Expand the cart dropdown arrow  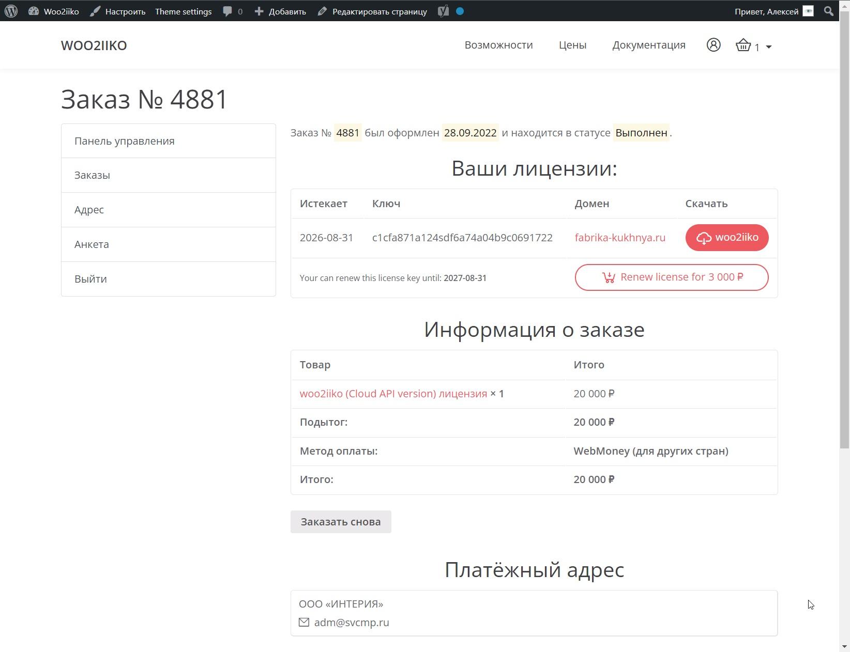tap(769, 47)
